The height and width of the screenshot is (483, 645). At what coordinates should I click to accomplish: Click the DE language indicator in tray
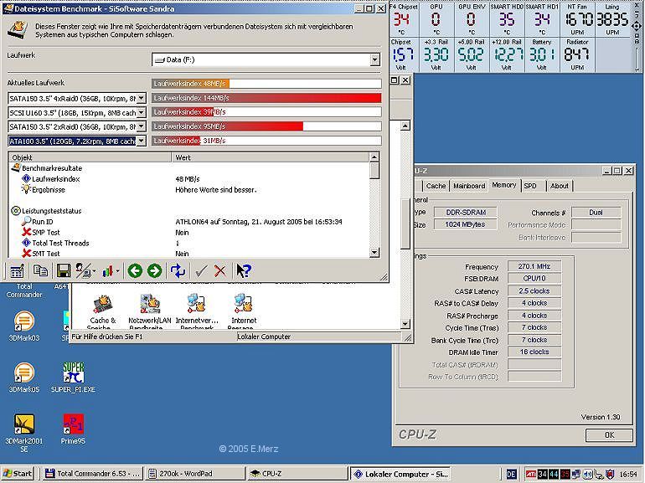(511, 474)
